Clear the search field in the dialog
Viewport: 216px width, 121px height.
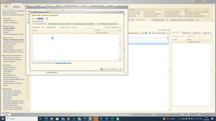click(x=106, y=27)
